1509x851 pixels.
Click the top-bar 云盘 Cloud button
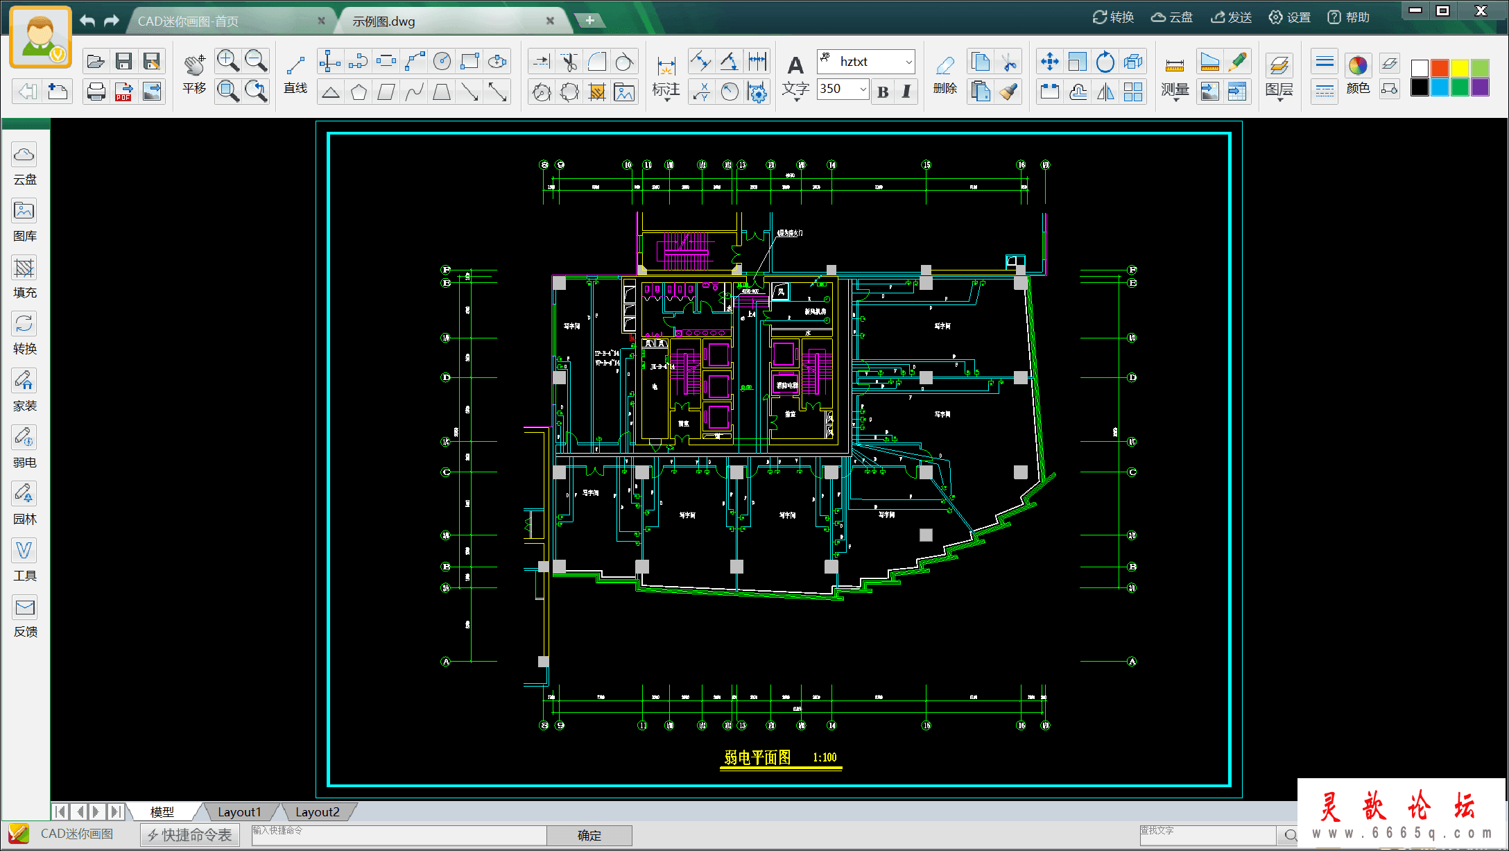[x=1172, y=17]
